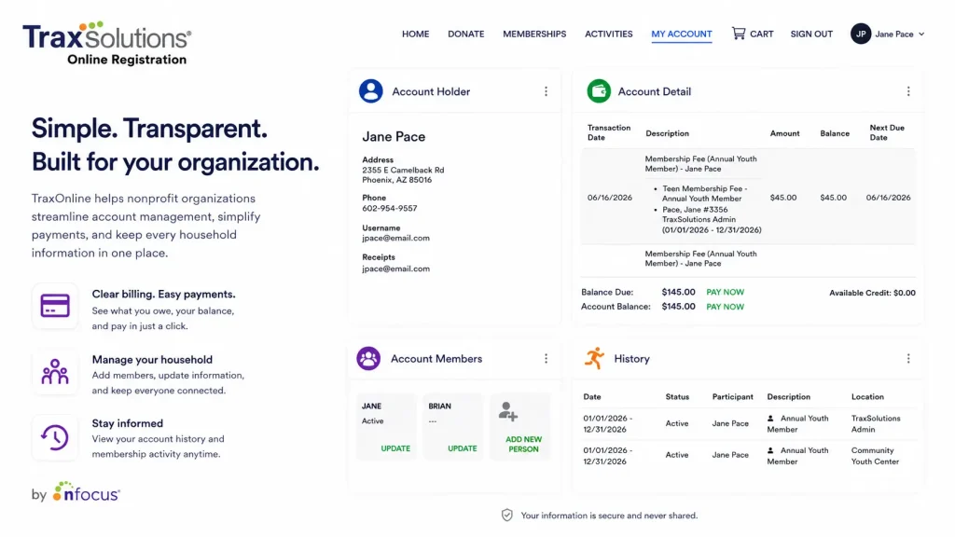Select the Jane Pace account holder name heading

(394, 136)
